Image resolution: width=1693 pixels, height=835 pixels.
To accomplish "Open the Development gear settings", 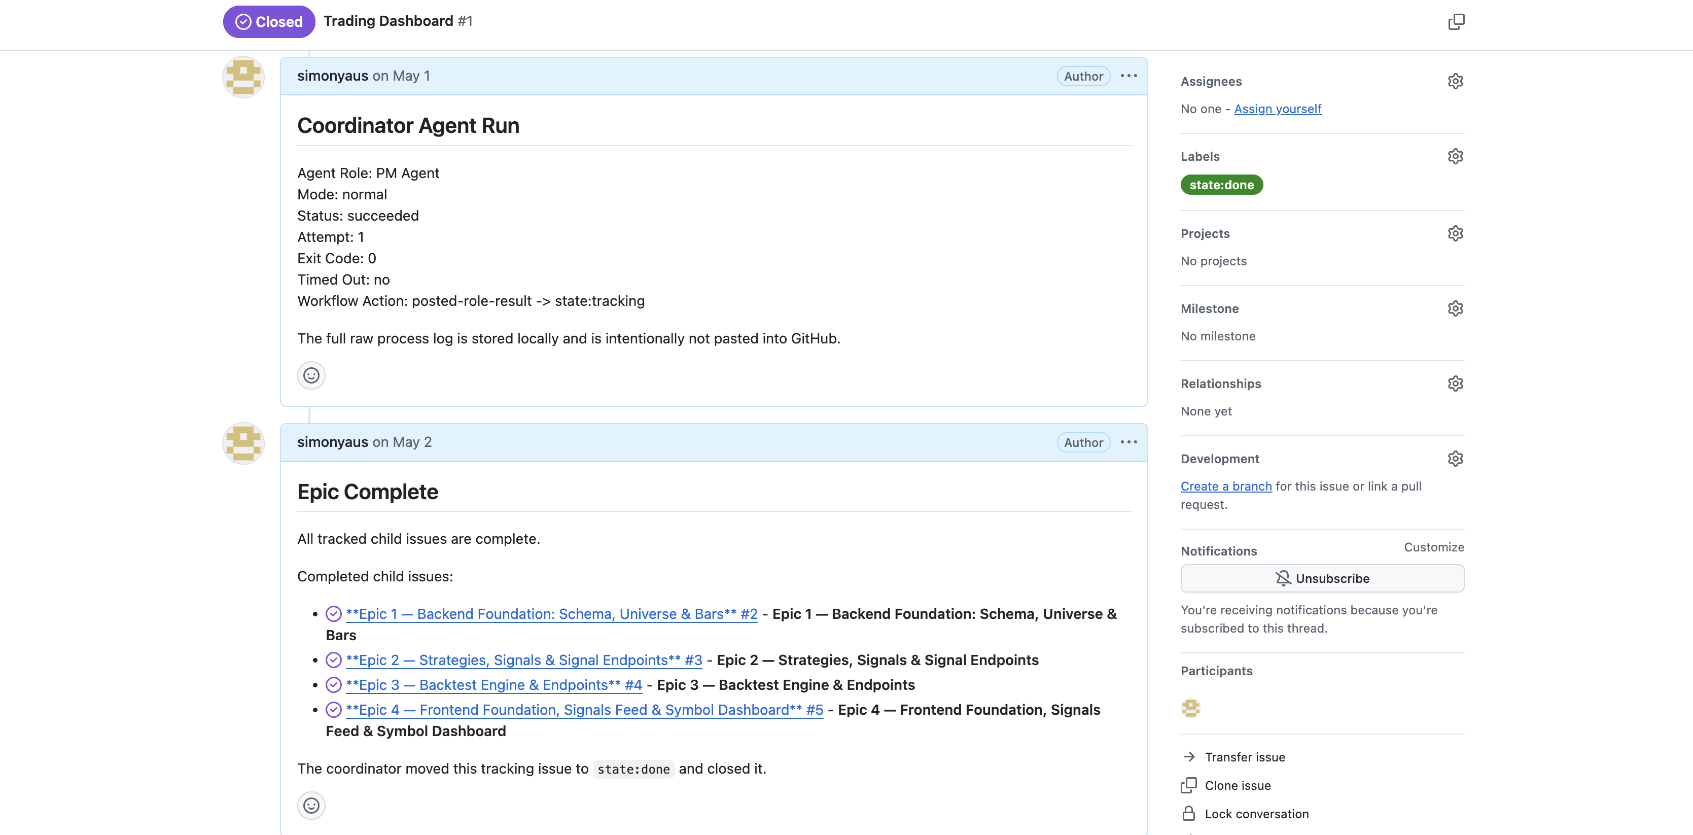I will pyautogui.click(x=1455, y=458).
